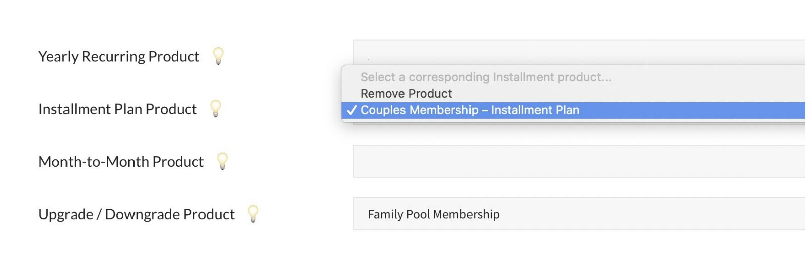
Task: Click the 'Month-to-Month Product' label text
Action: tap(121, 162)
